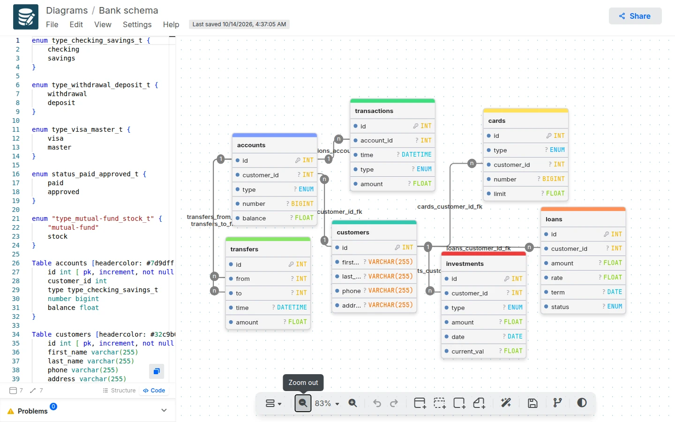The image size is (675, 422).
Task: Open the View menu
Action: pyautogui.click(x=103, y=24)
